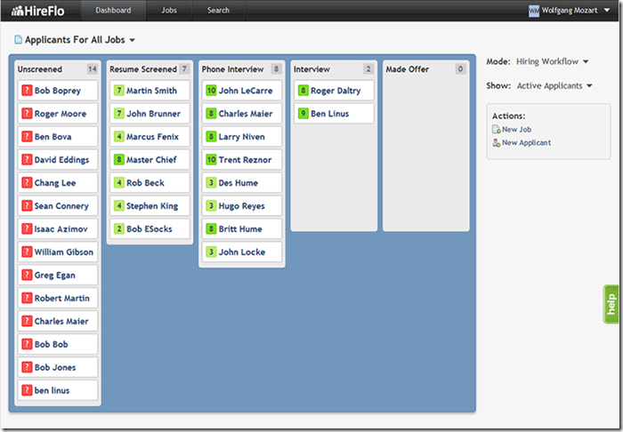
Task: Open Charles Maier card in Phone Interview column
Action: click(x=242, y=114)
